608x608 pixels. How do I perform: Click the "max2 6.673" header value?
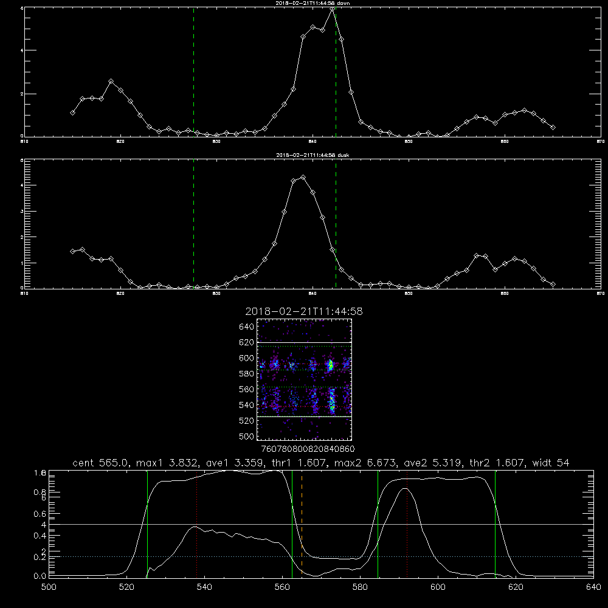tap(367, 463)
